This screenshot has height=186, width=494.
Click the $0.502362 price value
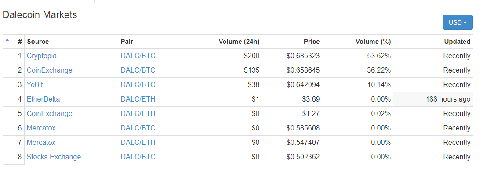303,157
